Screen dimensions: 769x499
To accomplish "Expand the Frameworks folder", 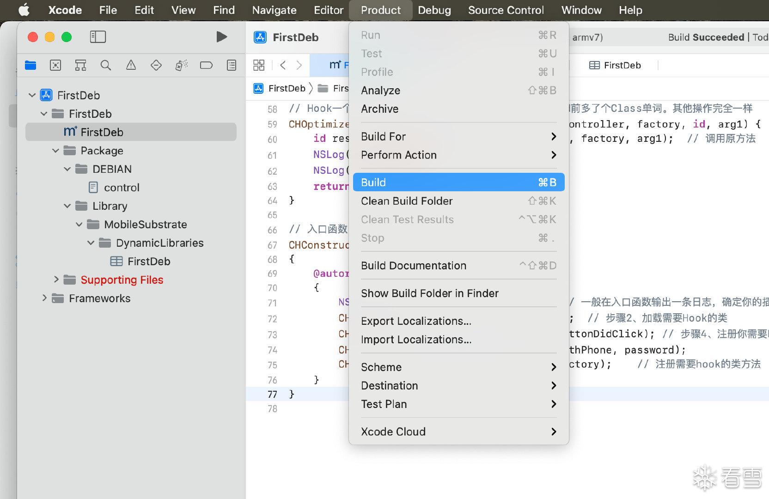I will (44, 298).
